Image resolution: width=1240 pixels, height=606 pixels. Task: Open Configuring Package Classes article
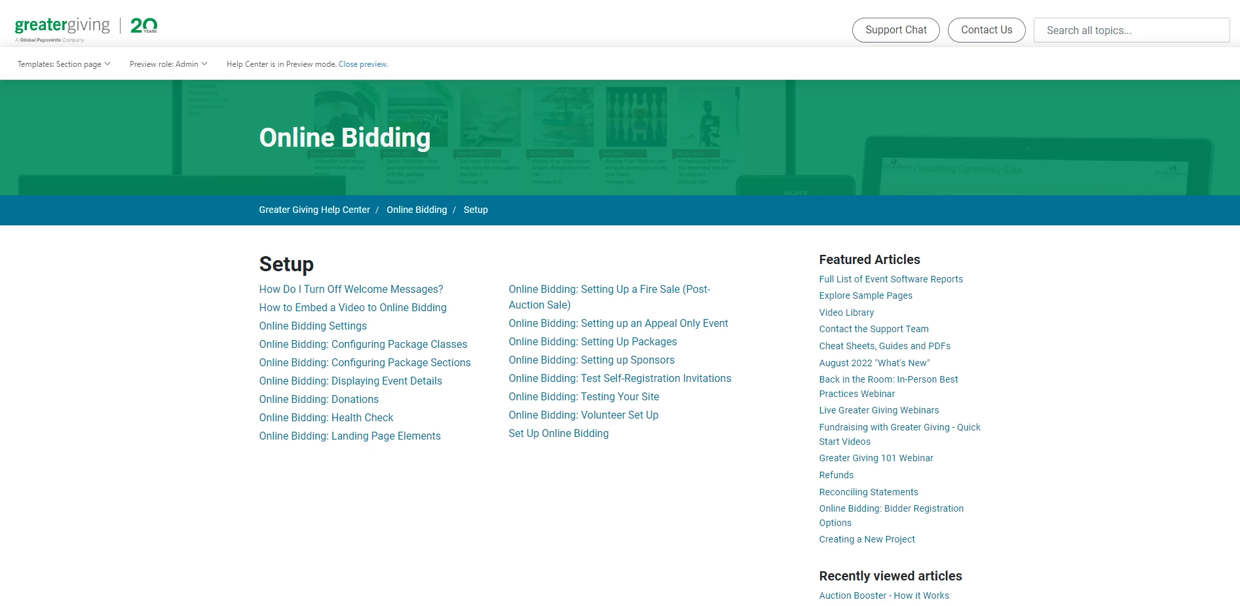point(363,344)
